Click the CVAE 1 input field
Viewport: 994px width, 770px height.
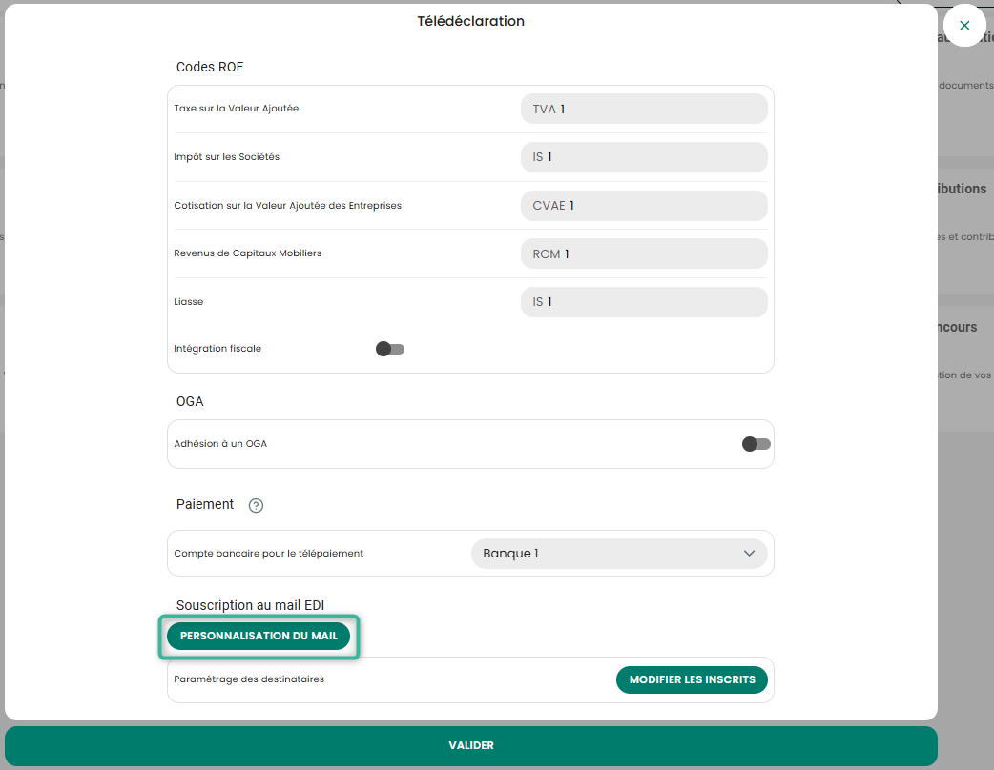point(644,206)
